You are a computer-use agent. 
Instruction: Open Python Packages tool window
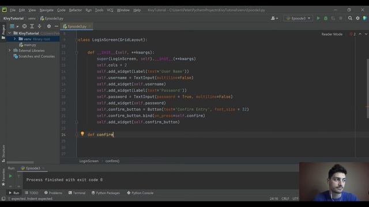(106, 193)
